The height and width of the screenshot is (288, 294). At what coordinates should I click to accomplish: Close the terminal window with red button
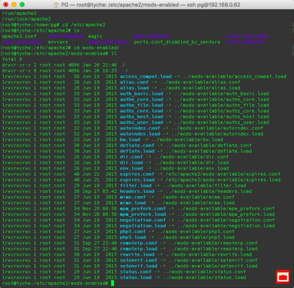[6, 5]
